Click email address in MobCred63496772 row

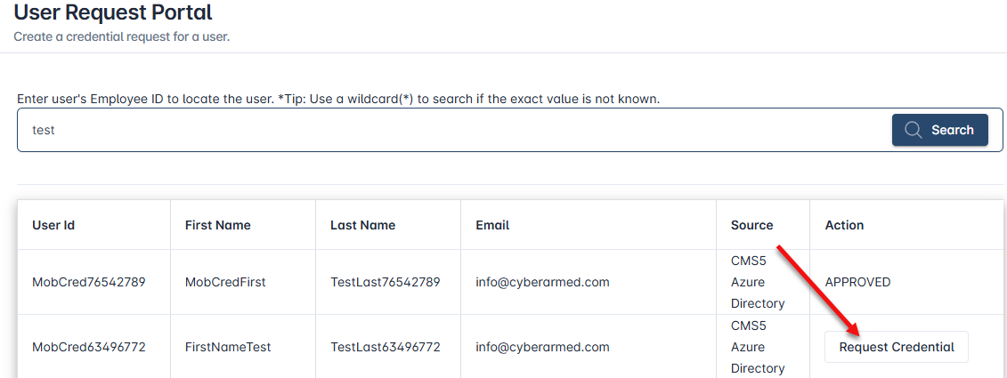(x=542, y=347)
